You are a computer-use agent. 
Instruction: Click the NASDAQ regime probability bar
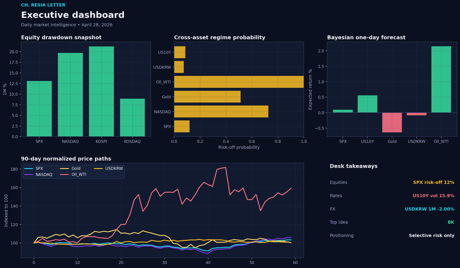pyautogui.click(x=221, y=111)
